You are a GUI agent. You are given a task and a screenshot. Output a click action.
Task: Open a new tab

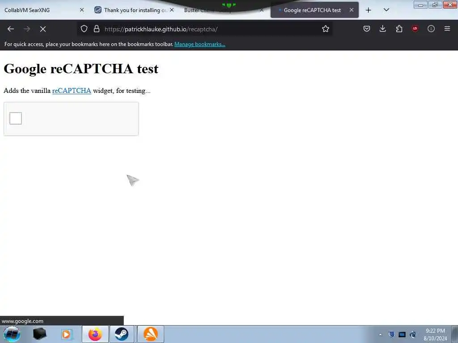click(x=369, y=10)
